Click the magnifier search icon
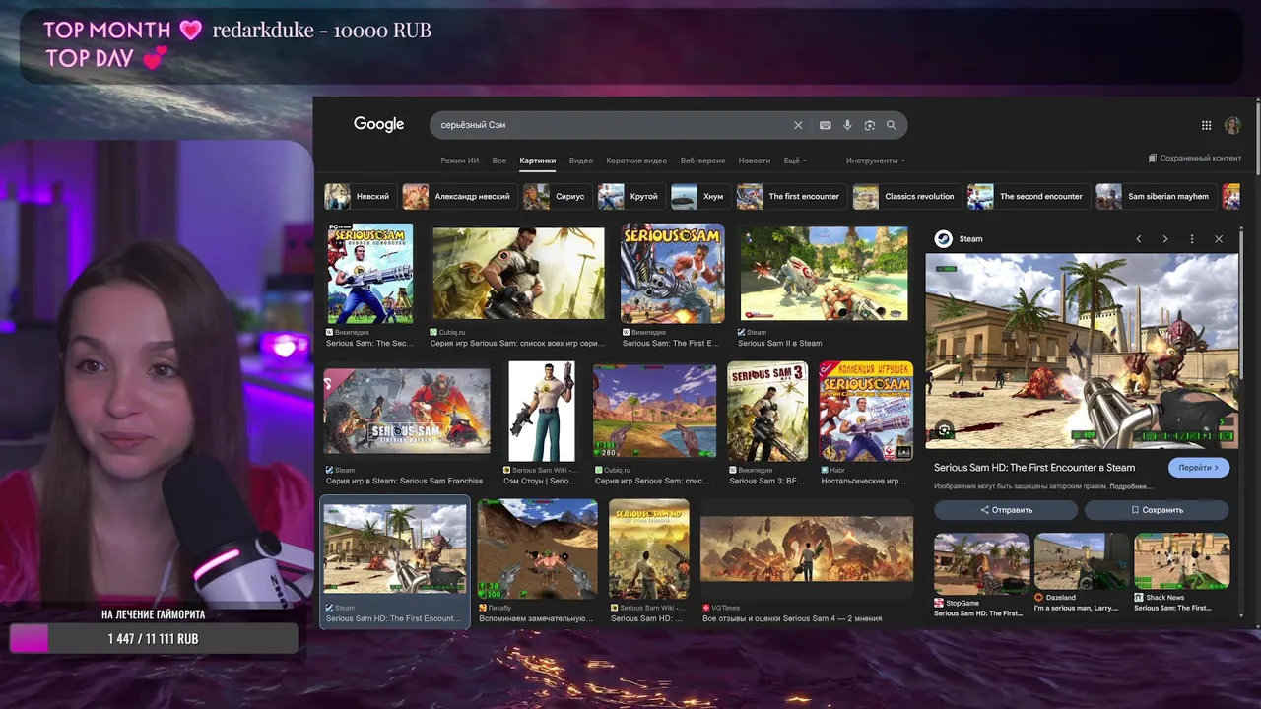Screen dimensions: 1261x709 (x=892, y=125)
